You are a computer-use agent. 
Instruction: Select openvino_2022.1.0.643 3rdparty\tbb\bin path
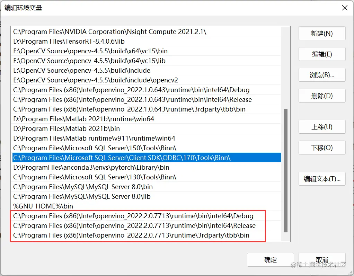[147, 109]
